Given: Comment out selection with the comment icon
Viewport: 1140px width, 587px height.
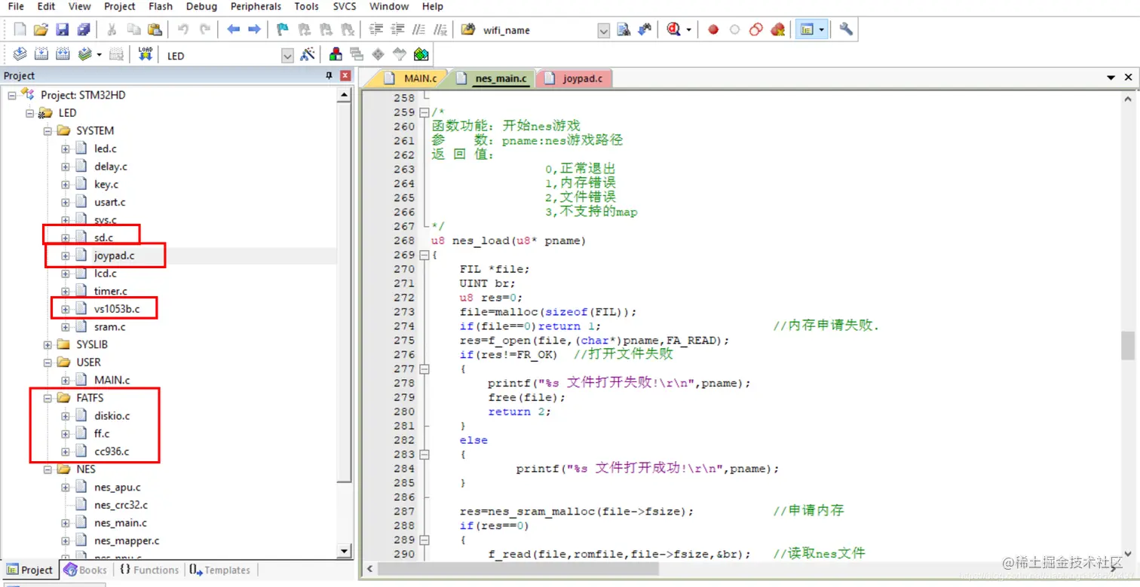Looking at the screenshot, I should (x=419, y=29).
